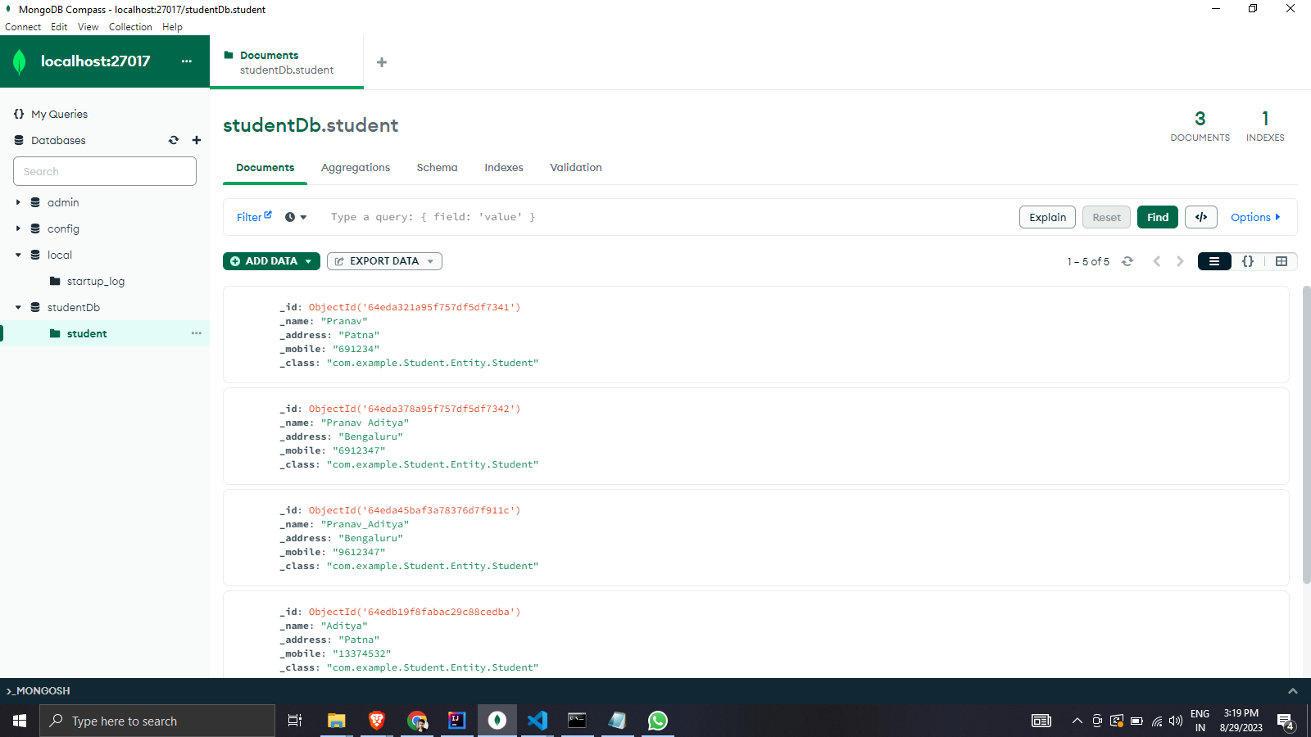Refresh the documents list
The height and width of the screenshot is (737, 1311).
1128,261
